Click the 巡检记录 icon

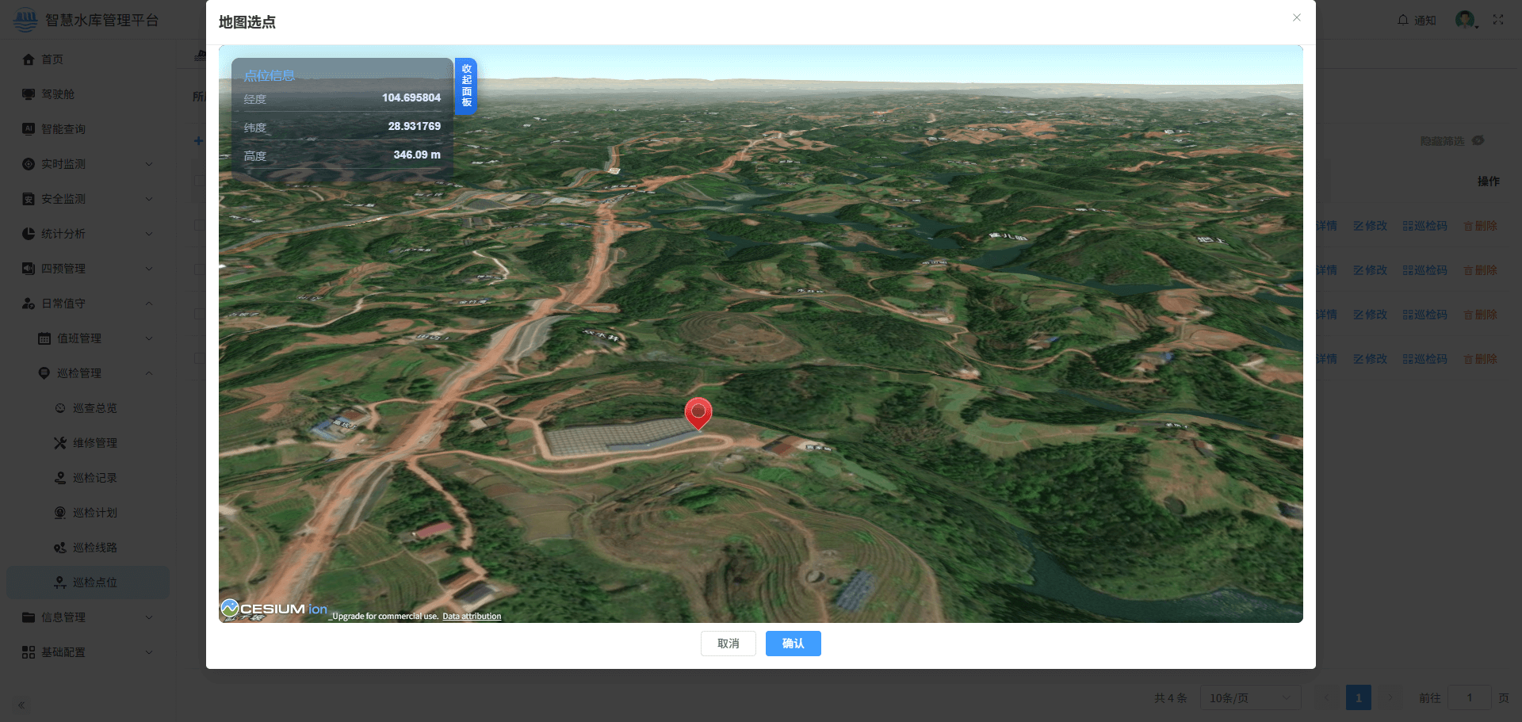tap(60, 478)
